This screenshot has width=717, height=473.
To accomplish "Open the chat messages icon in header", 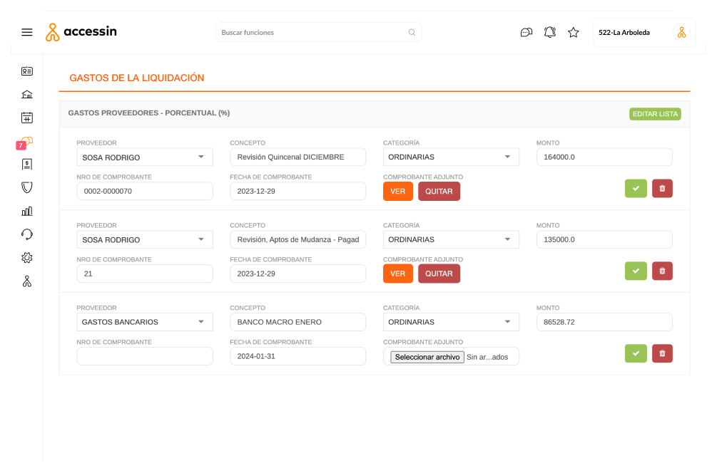I will [x=527, y=32].
